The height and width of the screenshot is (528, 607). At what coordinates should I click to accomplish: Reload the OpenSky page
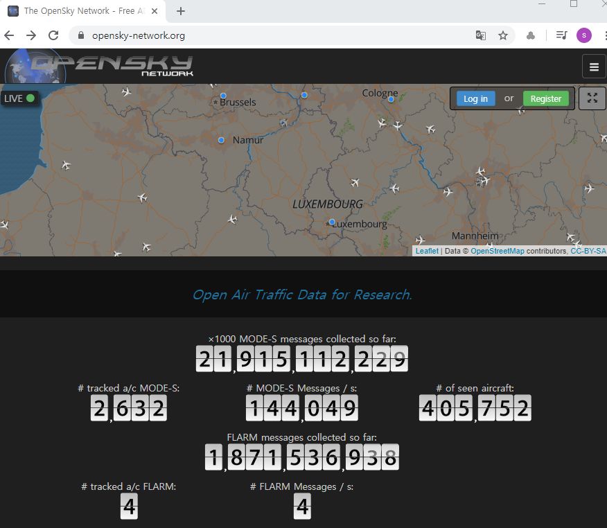click(x=53, y=35)
